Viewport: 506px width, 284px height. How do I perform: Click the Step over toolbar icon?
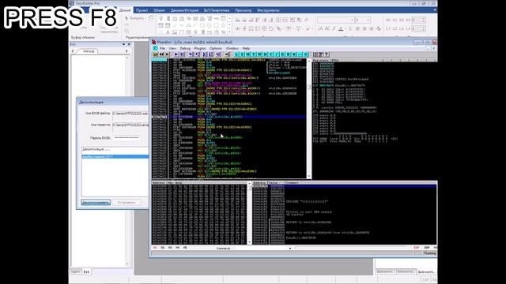[197, 54]
